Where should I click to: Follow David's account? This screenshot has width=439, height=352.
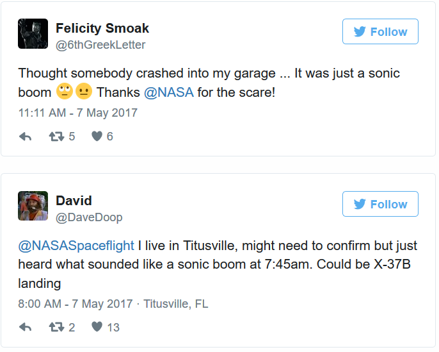tap(380, 204)
